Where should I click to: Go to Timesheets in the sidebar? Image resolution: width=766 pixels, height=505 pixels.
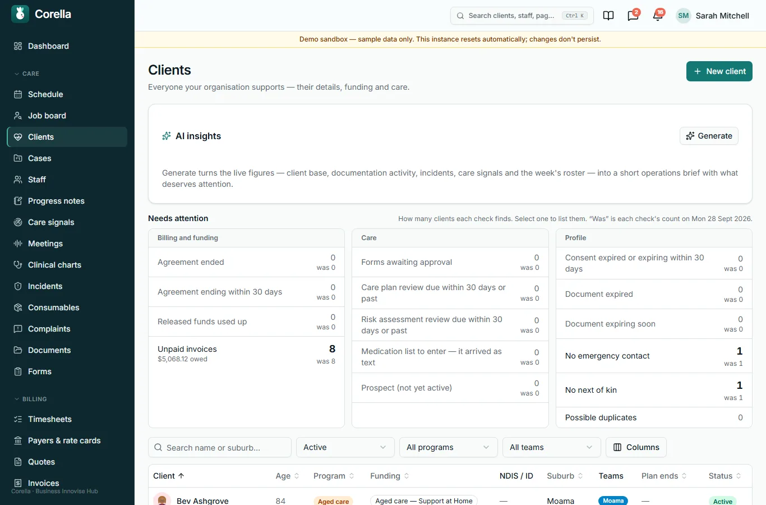pos(67,419)
